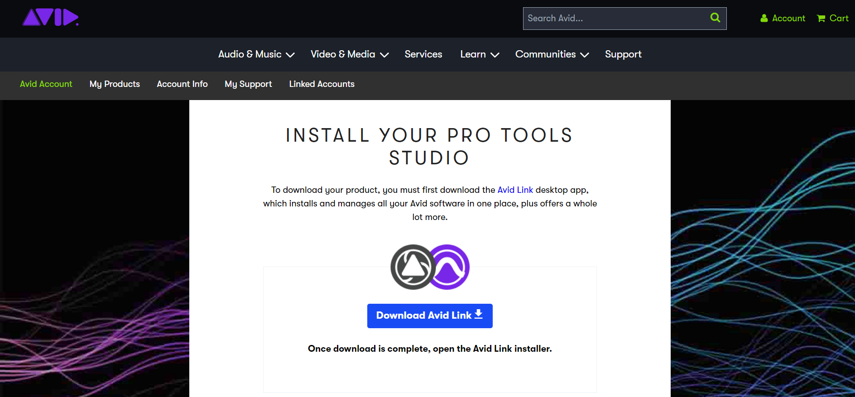The width and height of the screenshot is (855, 397).
Task: Go to the My Support tab
Action: click(x=248, y=84)
